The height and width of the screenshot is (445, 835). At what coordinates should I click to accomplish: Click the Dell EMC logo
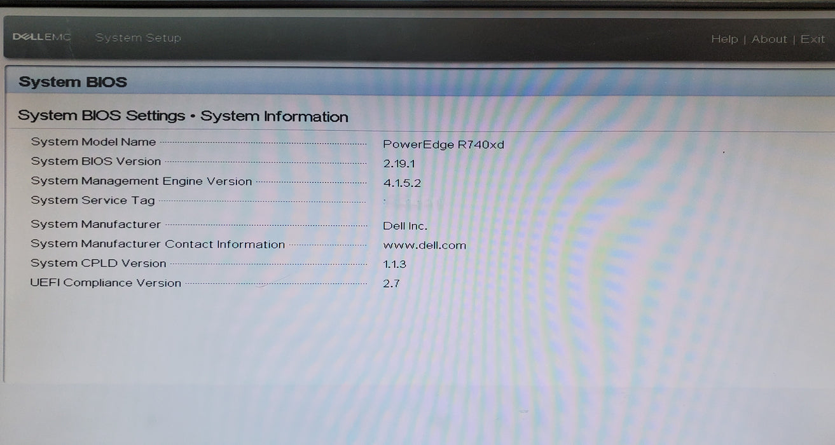tap(41, 37)
